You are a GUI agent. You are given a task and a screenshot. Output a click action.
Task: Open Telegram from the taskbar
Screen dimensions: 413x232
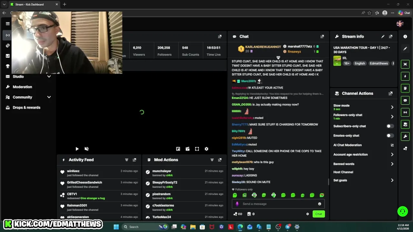pyautogui.click(x=287, y=227)
